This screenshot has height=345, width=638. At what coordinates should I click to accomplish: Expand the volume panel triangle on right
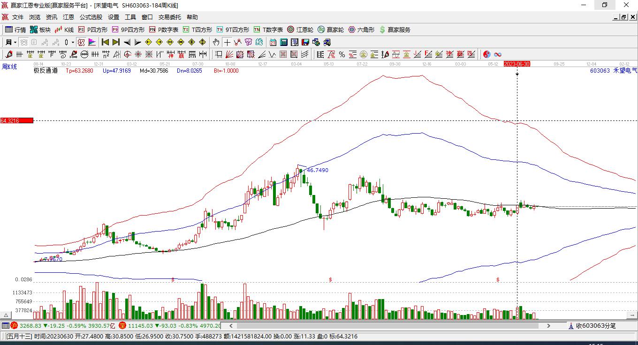pyautogui.click(x=633, y=315)
